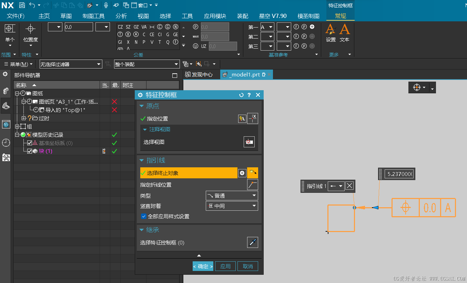Click the circled P projected tolerance icon beside tolerance value
Viewport: 467px width, 283px height.
196,27
